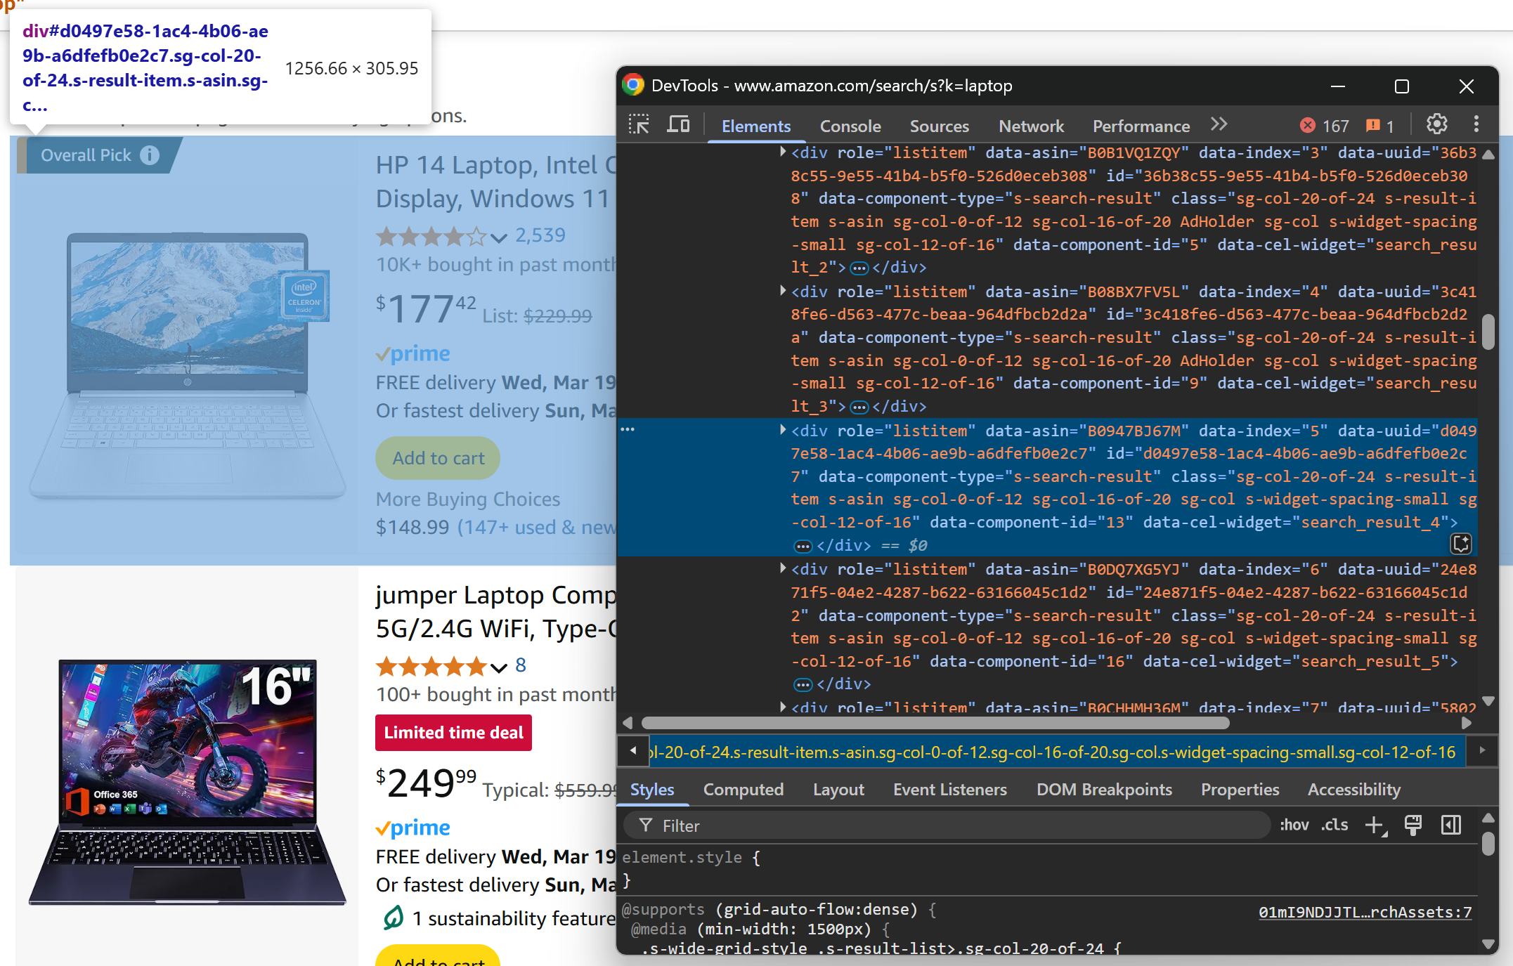Toggle the :hov element state button
The image size is (1513, 966).
pyautogui.click(x=1294, y=825)
